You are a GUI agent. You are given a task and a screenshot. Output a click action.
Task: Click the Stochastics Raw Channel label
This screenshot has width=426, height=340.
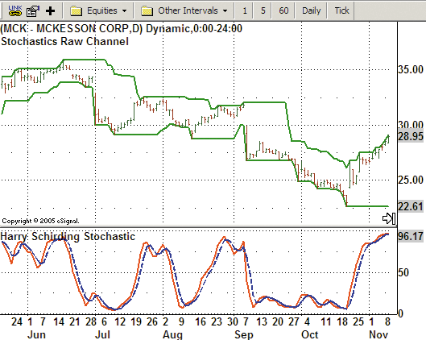(x=64, y=42)
